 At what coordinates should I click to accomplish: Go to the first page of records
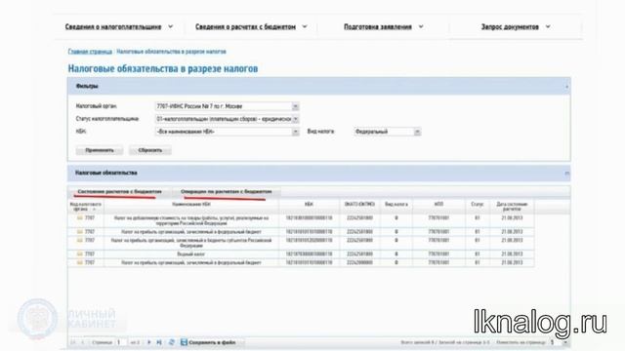tap(73, 342)
